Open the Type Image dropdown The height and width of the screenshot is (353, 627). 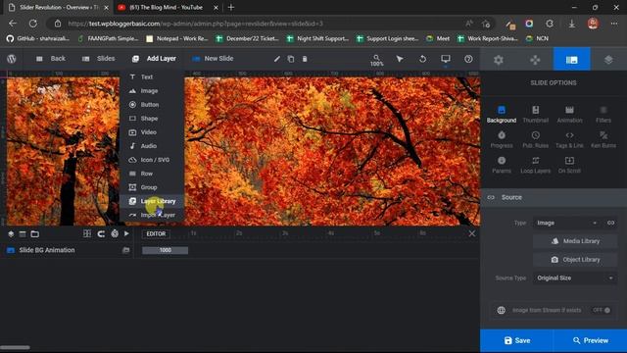click(x=566, y=223)
